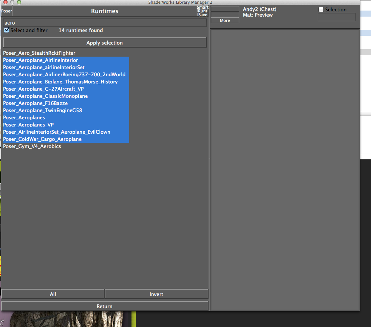Viewport: 371px width, 327px height.
Task: Select Poser_ColdWar_Cargo_Aeroplane runtime
Action: click(42, 139)
